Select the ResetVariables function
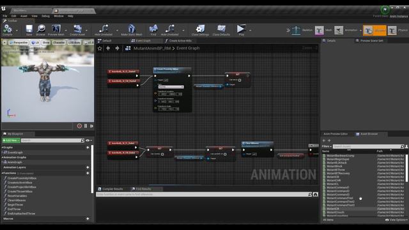 tap(17, 196)
